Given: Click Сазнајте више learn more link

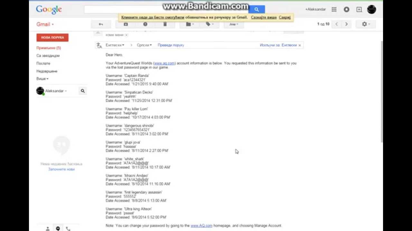Looking at the screenshot, I should [x=264, y=17].
